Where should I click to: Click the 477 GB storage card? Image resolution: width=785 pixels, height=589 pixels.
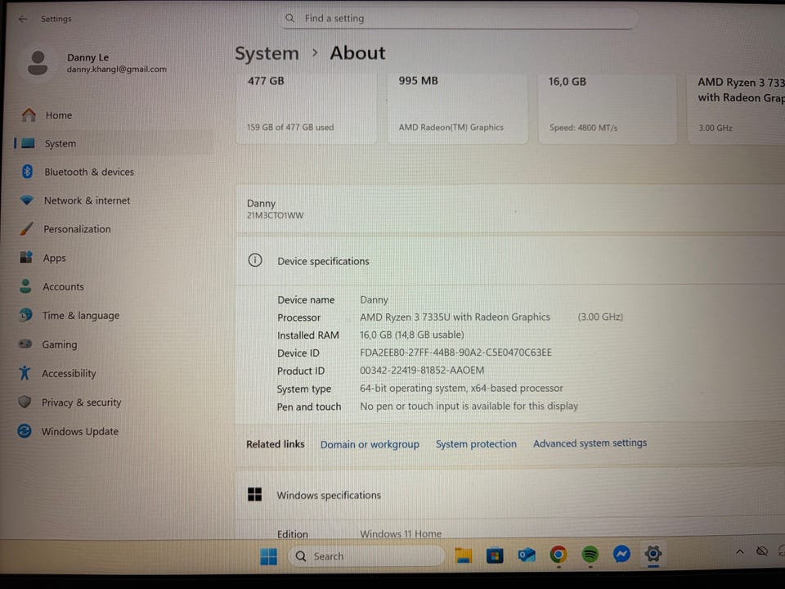point(307,108)
